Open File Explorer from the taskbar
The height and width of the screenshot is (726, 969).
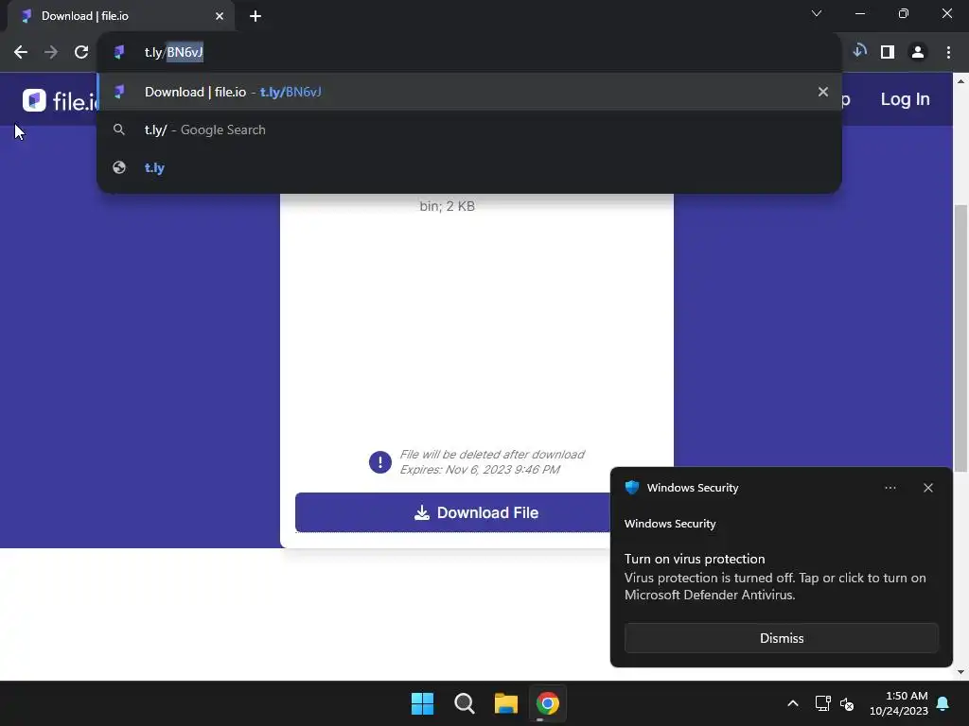pos(505,703)
